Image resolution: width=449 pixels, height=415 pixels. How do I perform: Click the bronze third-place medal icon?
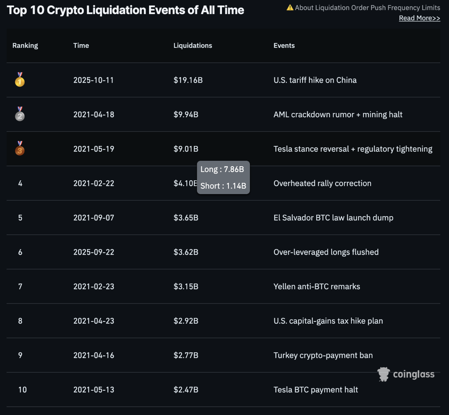coord(20,148)
